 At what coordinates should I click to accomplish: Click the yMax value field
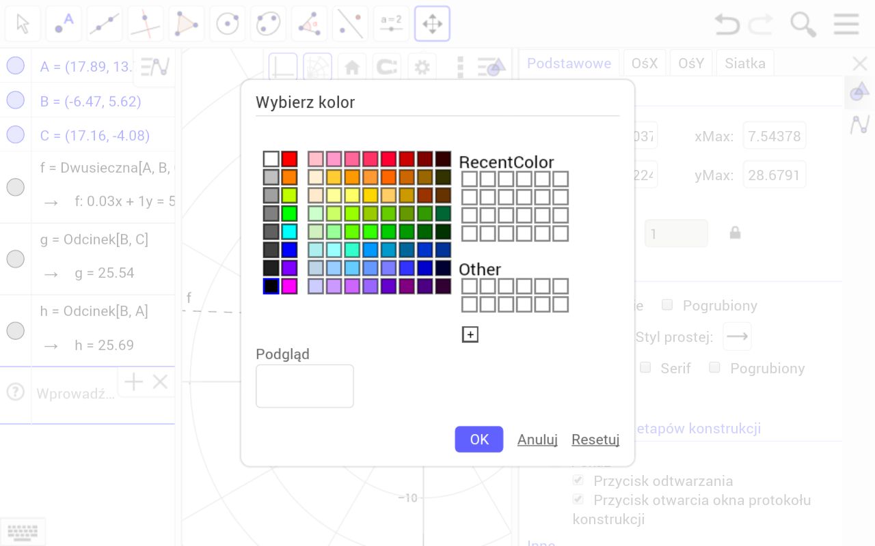(775, 175)
